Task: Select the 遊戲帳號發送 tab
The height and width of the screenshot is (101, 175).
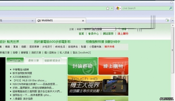Action: point(52,60)
